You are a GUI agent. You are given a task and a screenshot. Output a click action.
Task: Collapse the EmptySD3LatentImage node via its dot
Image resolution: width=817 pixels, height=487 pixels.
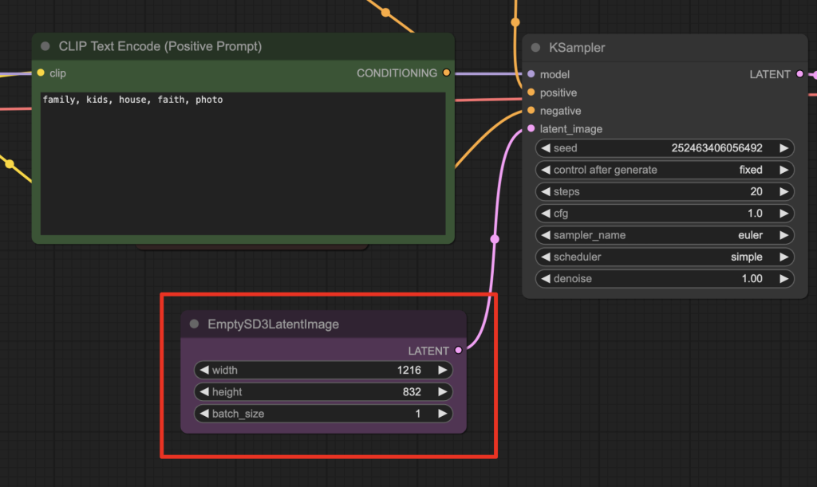(195, 324)
